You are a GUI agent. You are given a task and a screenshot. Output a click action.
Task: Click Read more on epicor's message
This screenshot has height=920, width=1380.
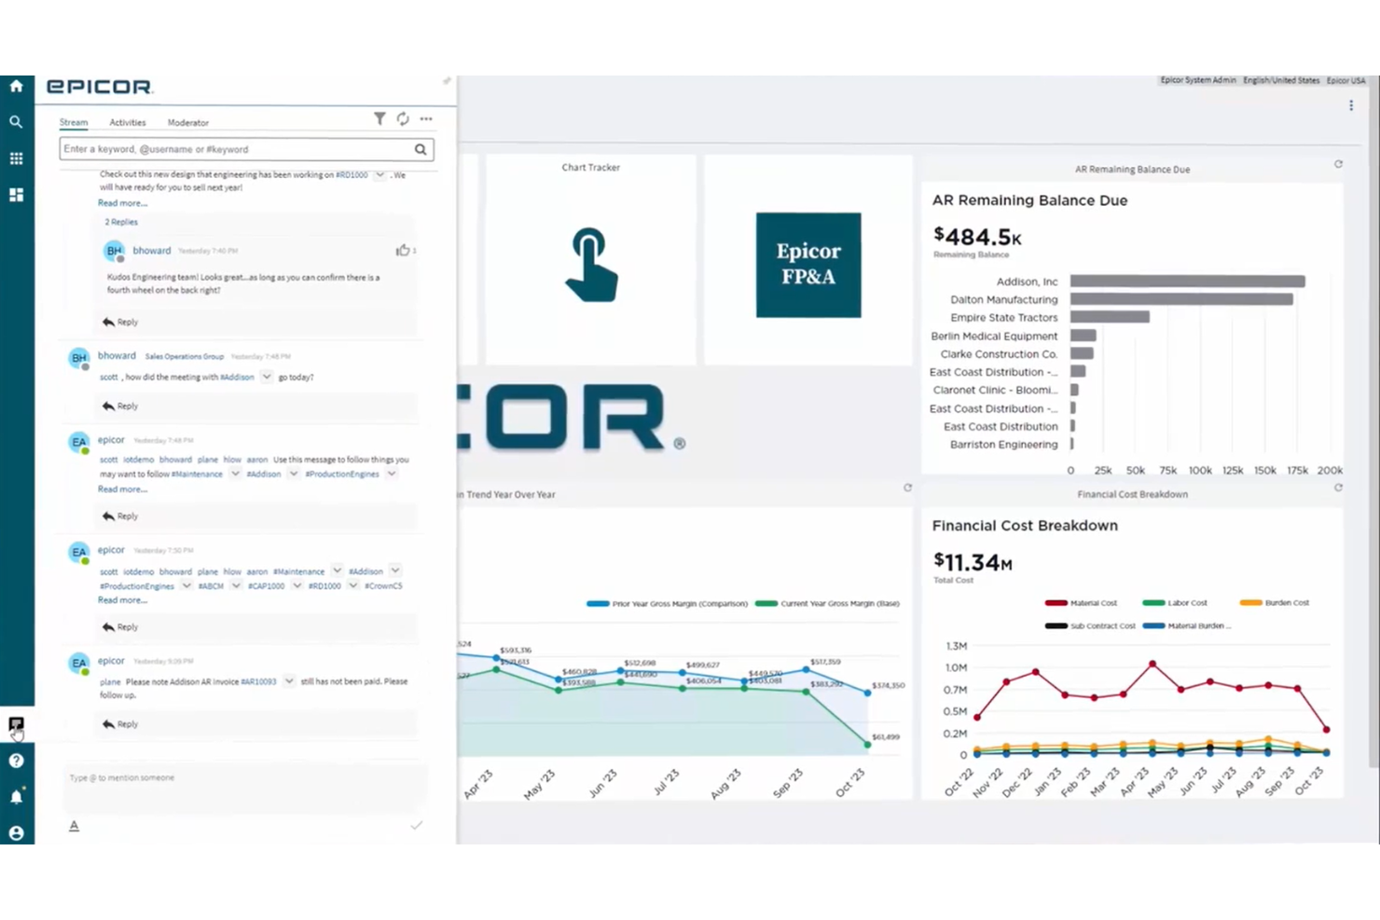point(122,488)
